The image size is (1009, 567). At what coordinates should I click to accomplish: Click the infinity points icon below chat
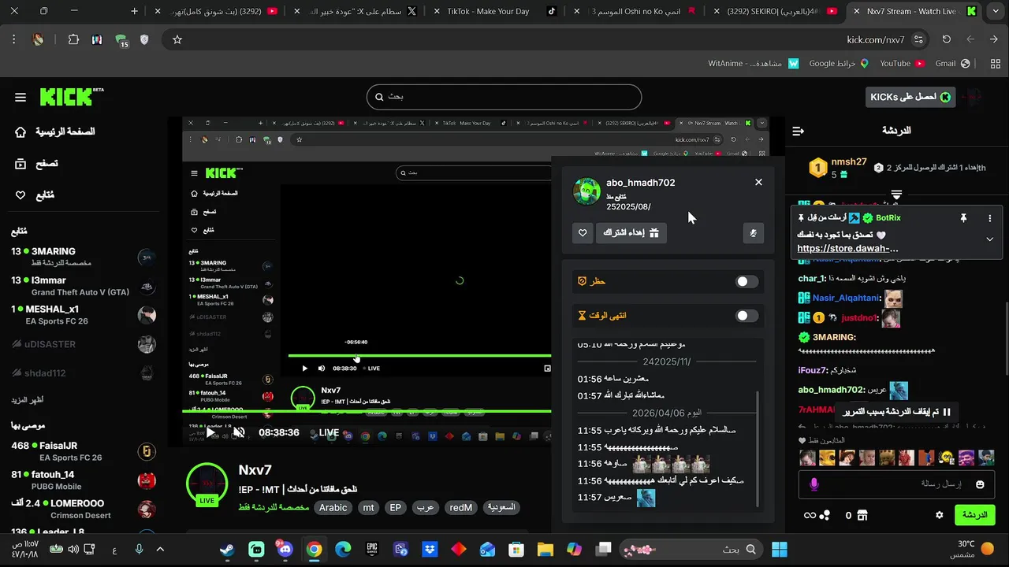tap(810, 515)
